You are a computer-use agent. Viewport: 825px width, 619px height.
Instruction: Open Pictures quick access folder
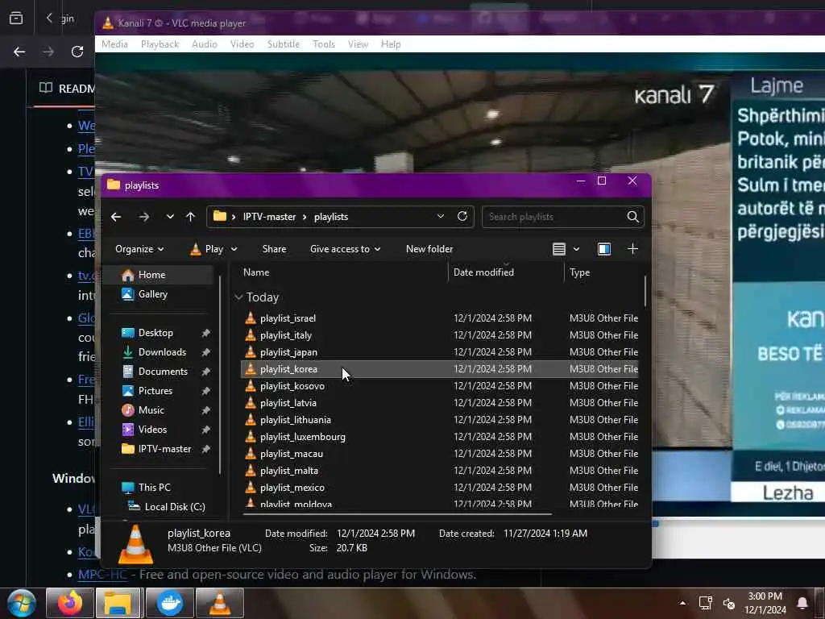[x=155, y=391]
